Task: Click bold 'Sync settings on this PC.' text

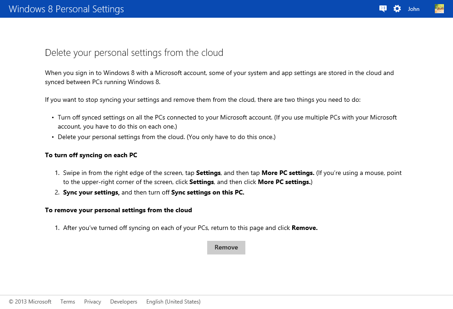Action: tap(208, 192)
